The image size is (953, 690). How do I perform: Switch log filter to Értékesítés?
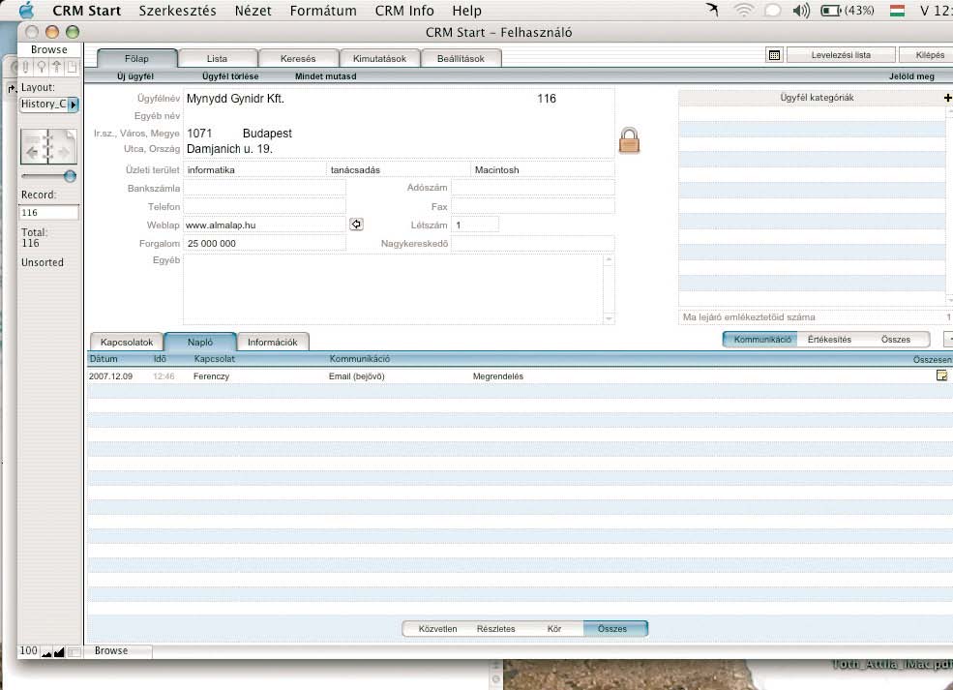pyautogui.click(x=829, y=340)
